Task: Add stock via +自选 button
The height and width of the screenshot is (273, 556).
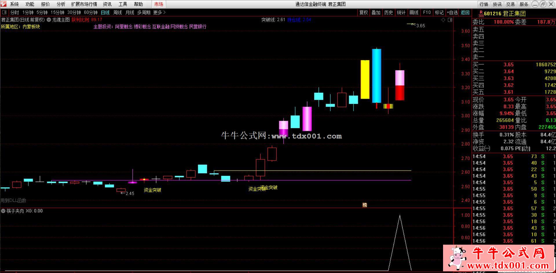Action: pyautogui.click(x=452, y=12)
